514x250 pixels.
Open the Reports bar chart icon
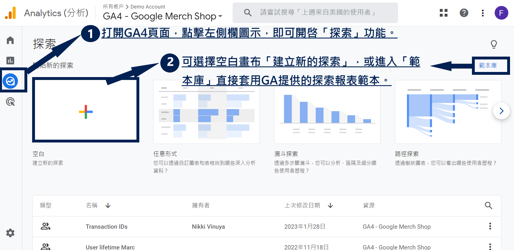[x=10, y=60]
